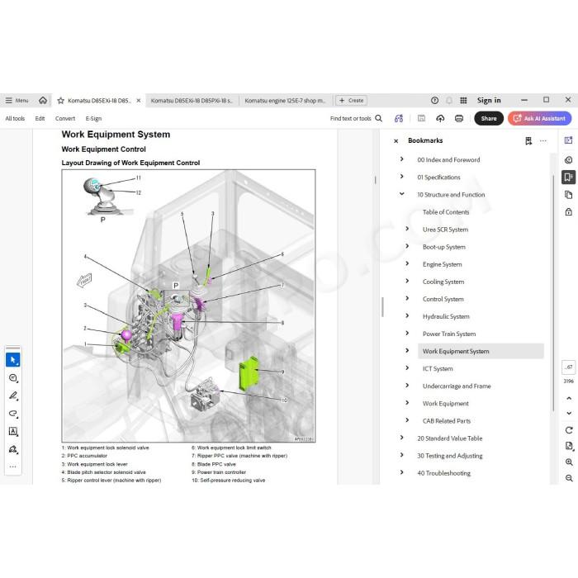Expand the Boot-up System bookmark
The width and height of the screenshot is (578, 578).
407,246
